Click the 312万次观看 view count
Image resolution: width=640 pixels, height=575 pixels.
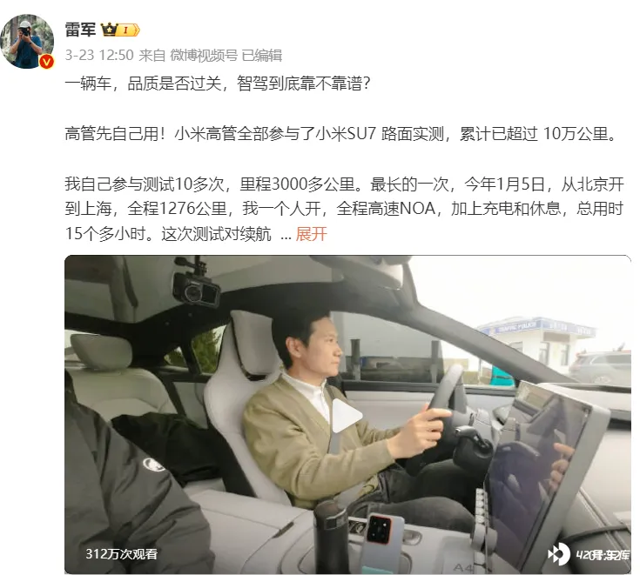click(x=121, y=554)
